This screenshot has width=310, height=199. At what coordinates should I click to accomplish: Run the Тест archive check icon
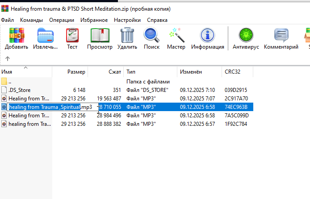coord(72,35)
